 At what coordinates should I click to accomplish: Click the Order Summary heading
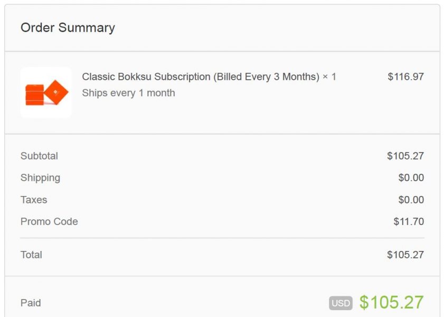click(x=68, y=28)
